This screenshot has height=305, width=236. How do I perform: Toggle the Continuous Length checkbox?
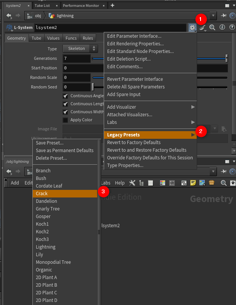65,104
